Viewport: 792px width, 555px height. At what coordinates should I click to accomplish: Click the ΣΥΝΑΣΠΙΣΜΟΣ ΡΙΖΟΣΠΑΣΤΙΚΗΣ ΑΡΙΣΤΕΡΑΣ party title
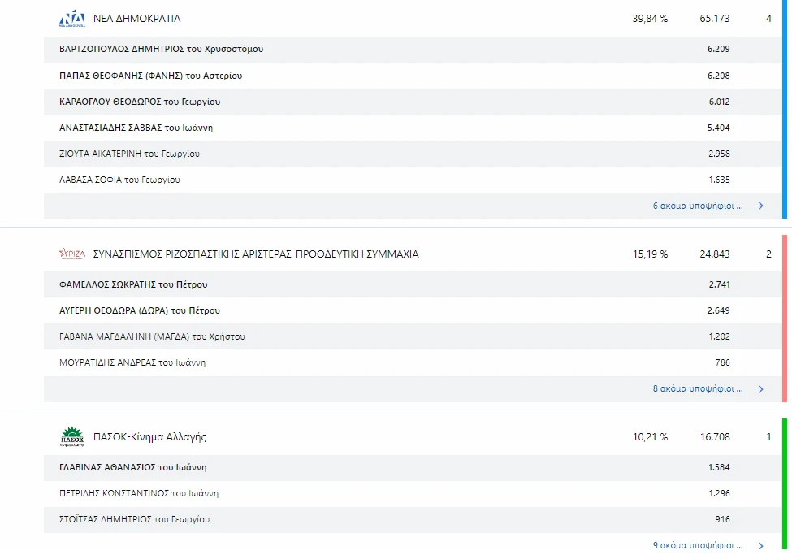point(256,254)
